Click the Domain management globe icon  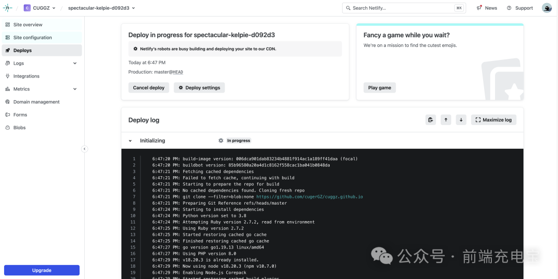point(7,102)
